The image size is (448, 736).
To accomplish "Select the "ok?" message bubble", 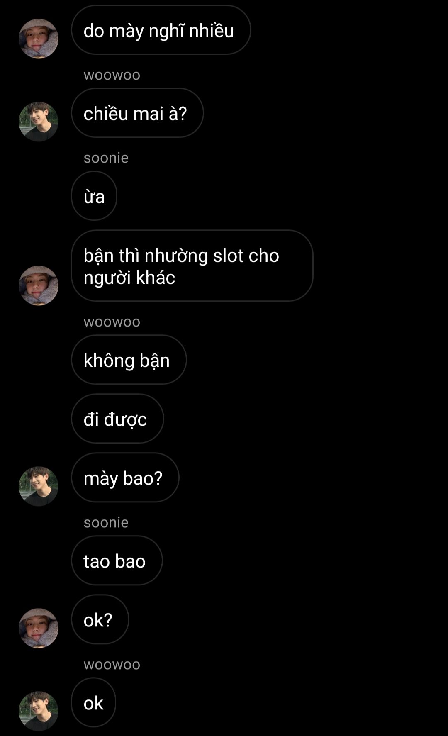I will tap(100, 619).
